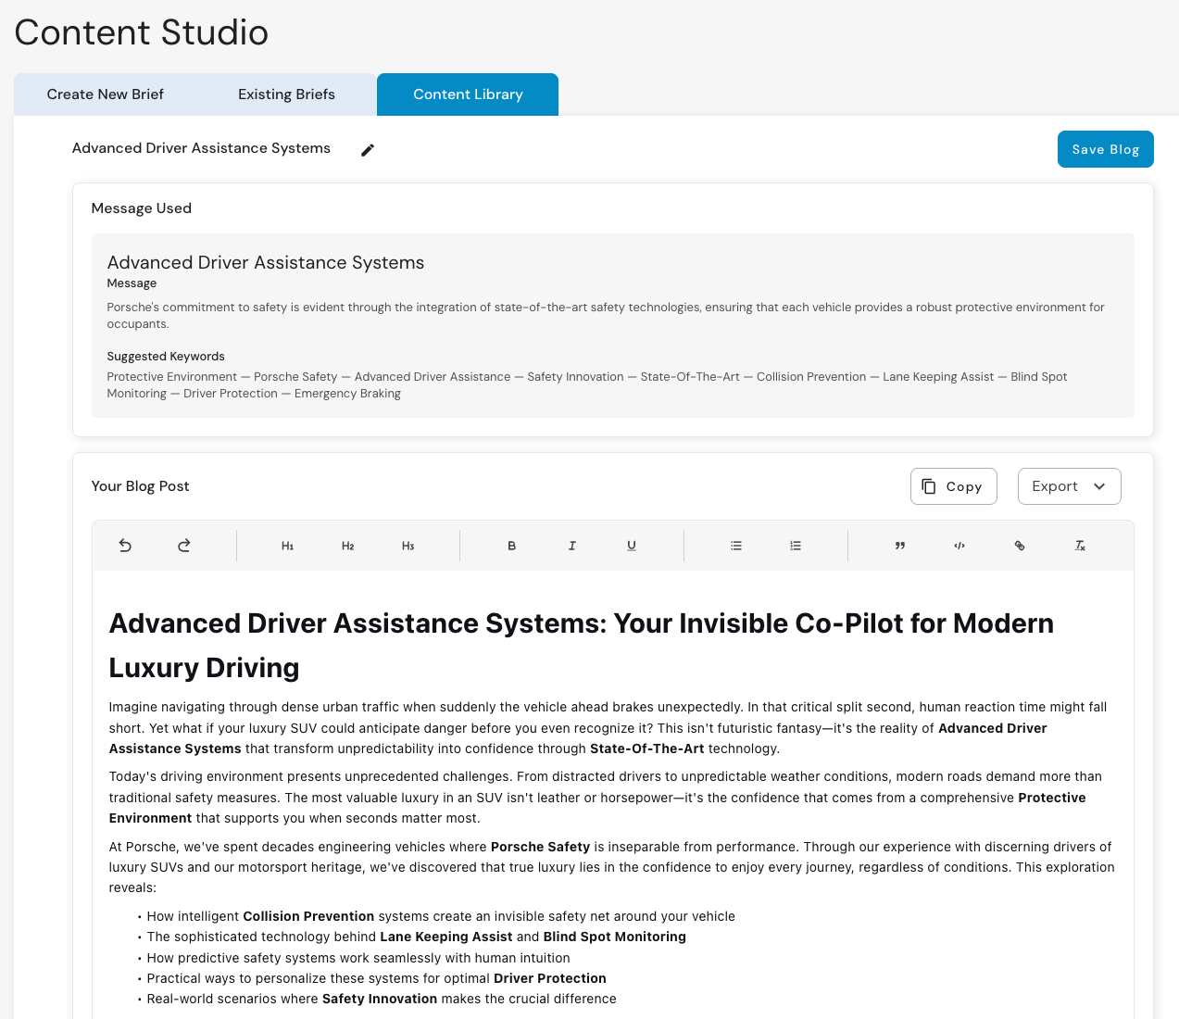Click the bullet mentioning Lane Keeping Assist
The image size is (1179, 1019).
[x=417, y=937]
